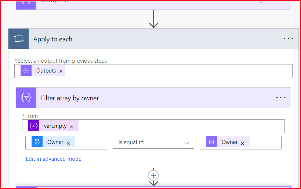The image size is (301, 189).
Task: Click the purple compose Owner token icon
Action: coord(211,142)
